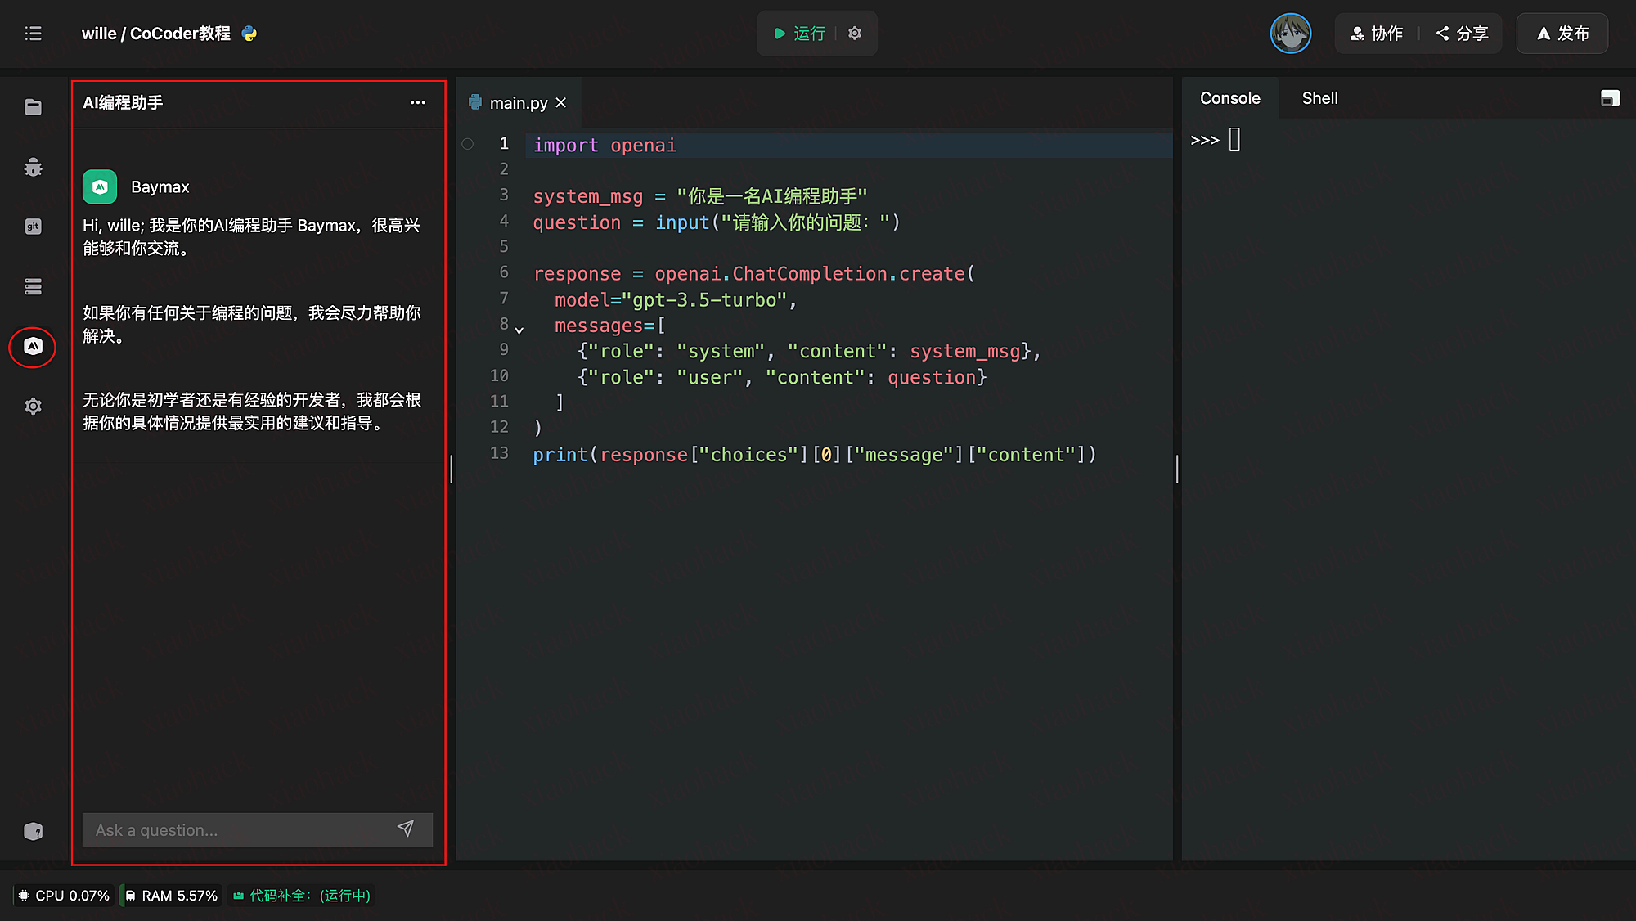This screenshot has height=921, width=1636.
Task: Toggle the hamburger menu list icon
Action: [x=33, y=34]
